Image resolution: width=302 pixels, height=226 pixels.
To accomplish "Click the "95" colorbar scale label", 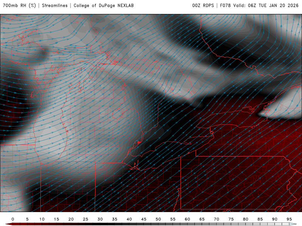I will click(289, 219).
